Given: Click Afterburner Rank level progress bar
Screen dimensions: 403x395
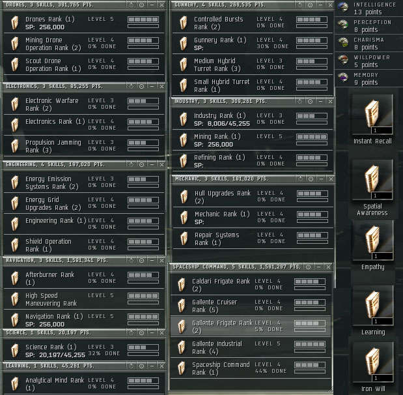Looking at the screenshot, I should 143,275.
